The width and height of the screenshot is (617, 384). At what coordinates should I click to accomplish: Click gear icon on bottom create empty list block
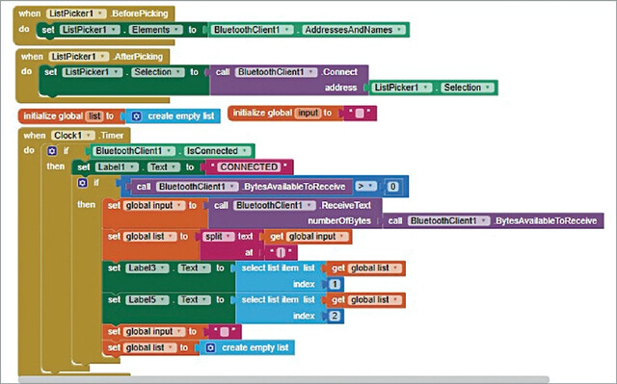coord(210,347)
